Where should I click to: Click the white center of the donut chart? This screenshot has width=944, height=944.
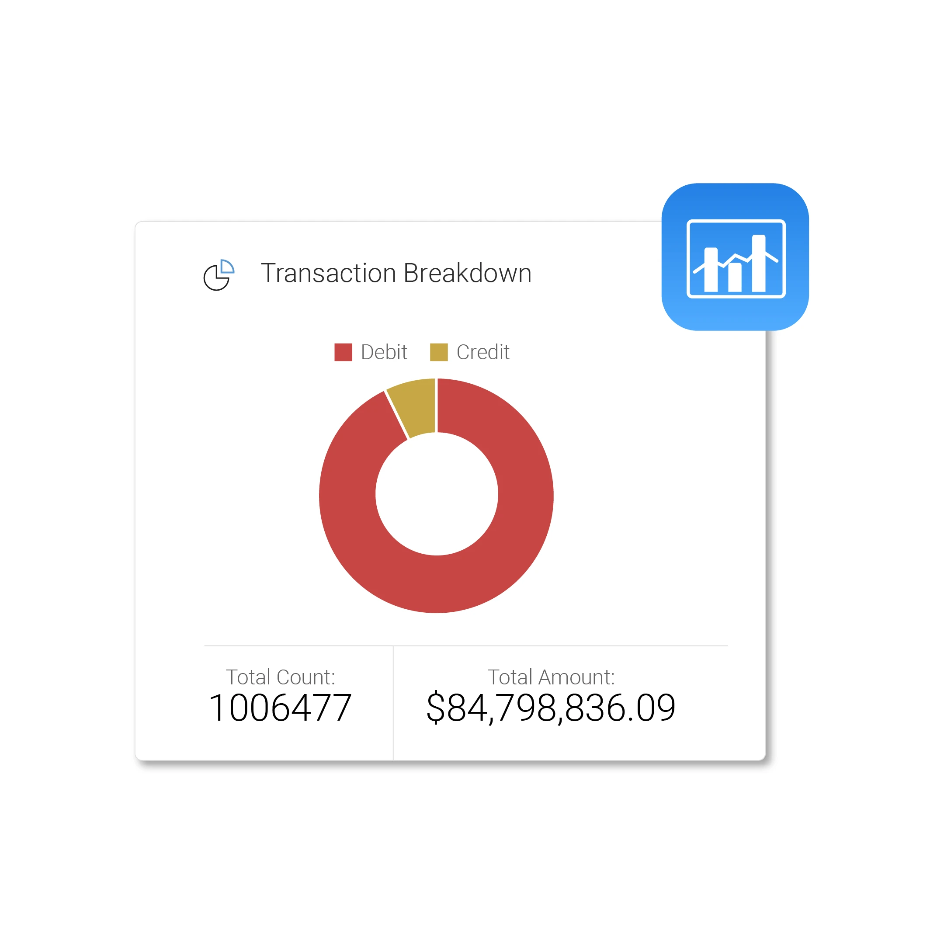pos(436,494)
